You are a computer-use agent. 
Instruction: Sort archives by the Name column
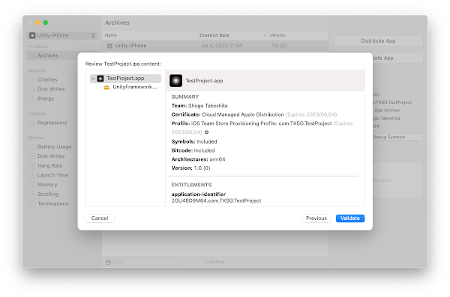point(110,35)
